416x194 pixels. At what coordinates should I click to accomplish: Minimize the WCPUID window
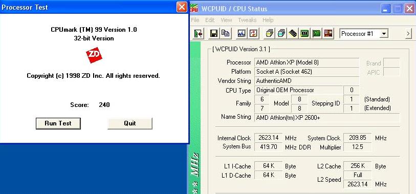(386, 9)
